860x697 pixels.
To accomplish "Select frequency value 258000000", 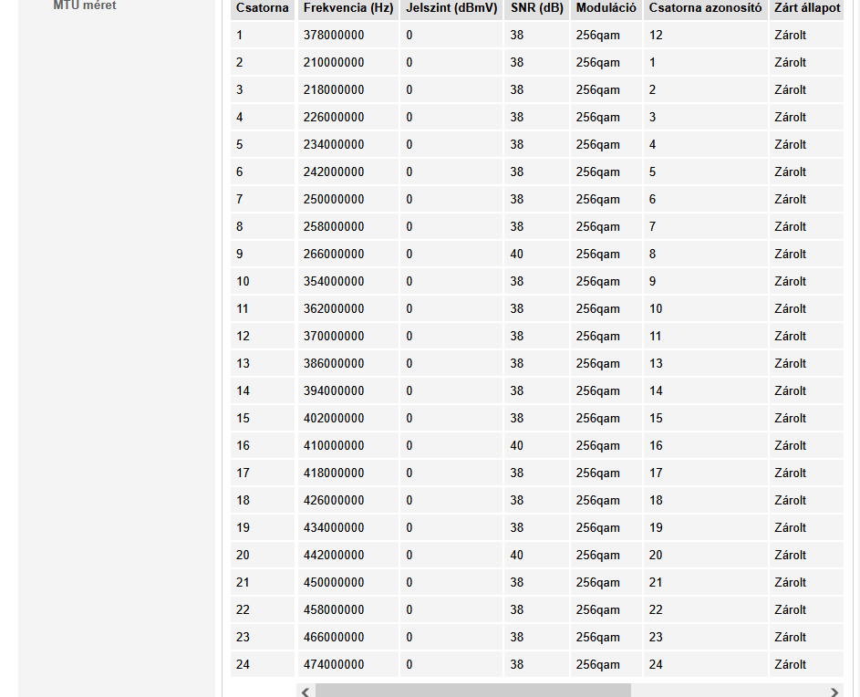I will (334, 226).
